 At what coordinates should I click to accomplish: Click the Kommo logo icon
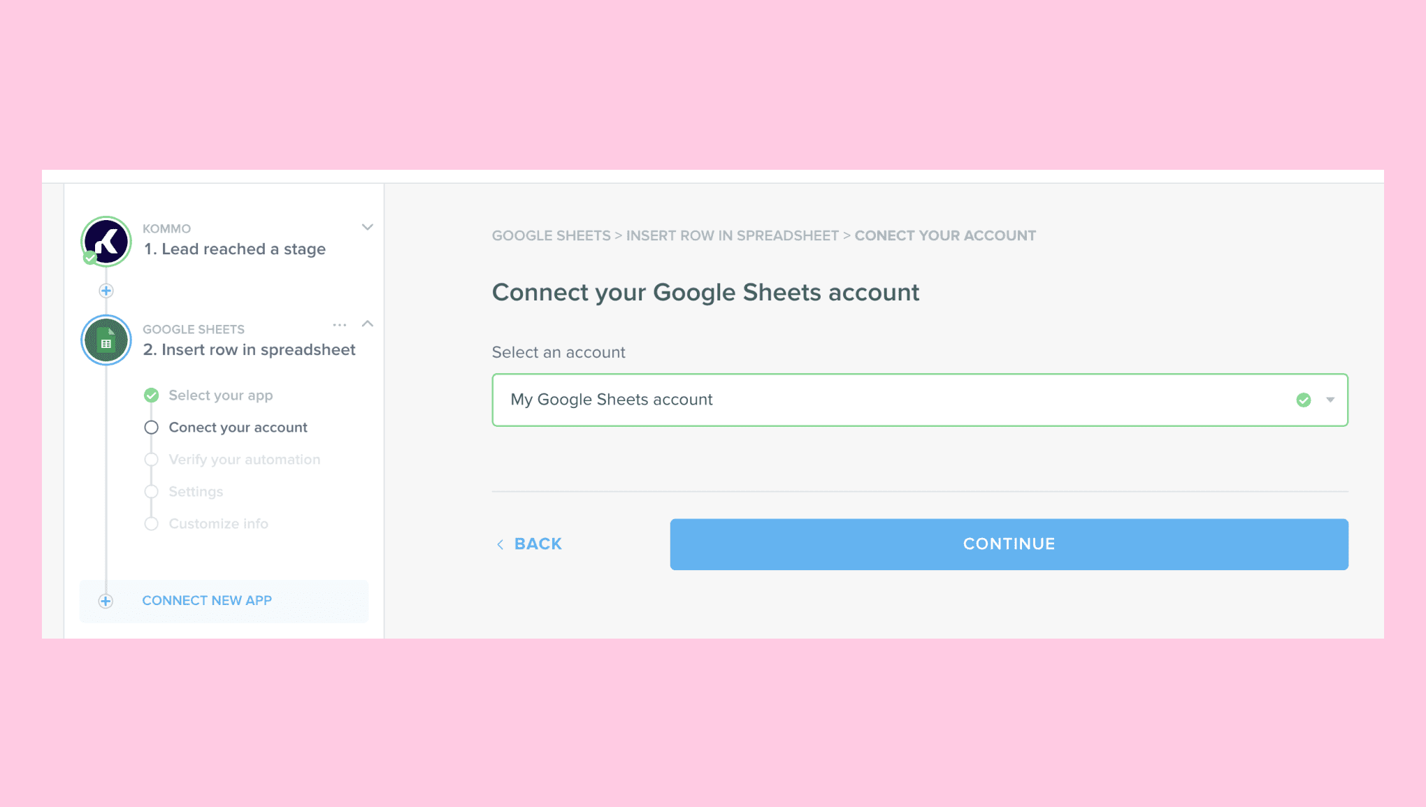click(106, 242)
